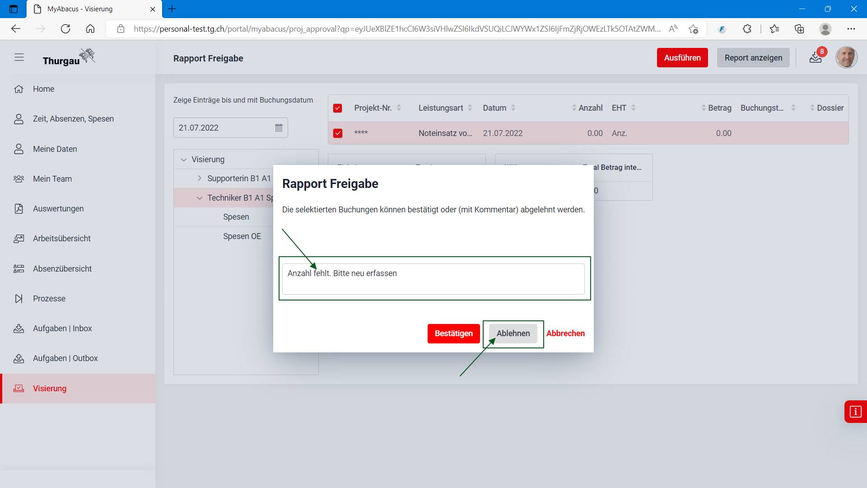The image size is (867, 488).
Task: Click the Mein Team group icon
Action: (19, 179)
